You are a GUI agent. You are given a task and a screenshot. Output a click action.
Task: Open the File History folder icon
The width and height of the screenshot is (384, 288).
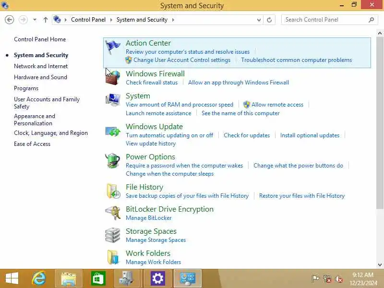(113, 191)
